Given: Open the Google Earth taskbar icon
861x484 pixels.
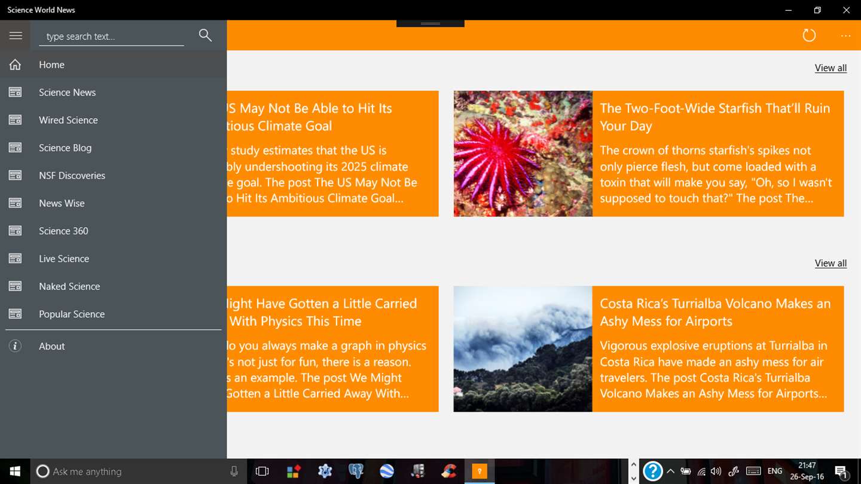Looking at the screenshot, I should (x=387, y=471).
